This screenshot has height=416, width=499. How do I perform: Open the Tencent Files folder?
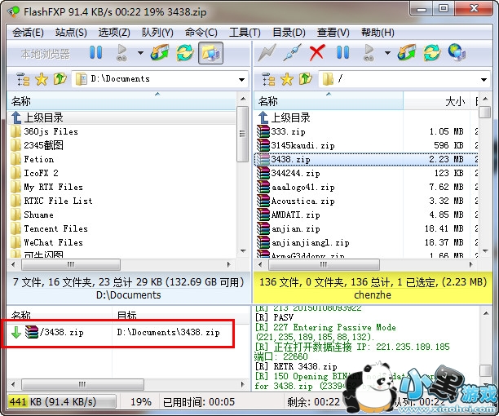pyautogui.click(x=55, y=228)
